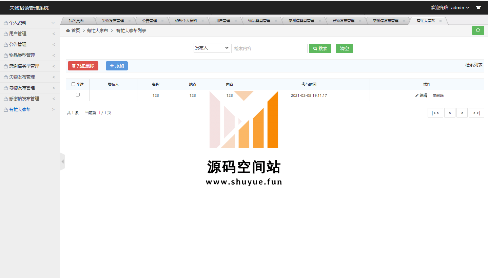Click the 参与时间 column header
Image resolution: width=488 pixels, height=278 pixels.
(x=309, y=84)
